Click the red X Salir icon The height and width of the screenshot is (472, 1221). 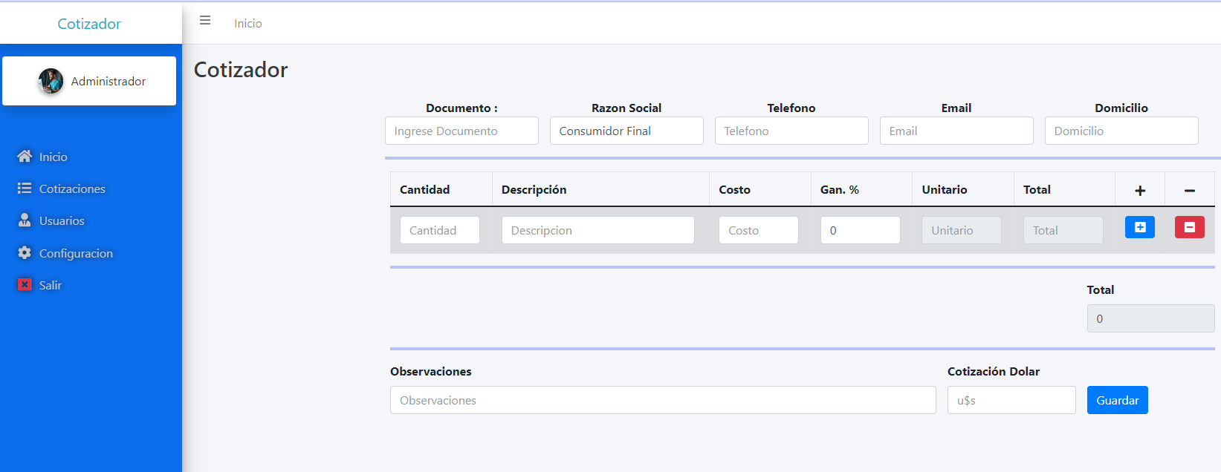click(25, 285)
